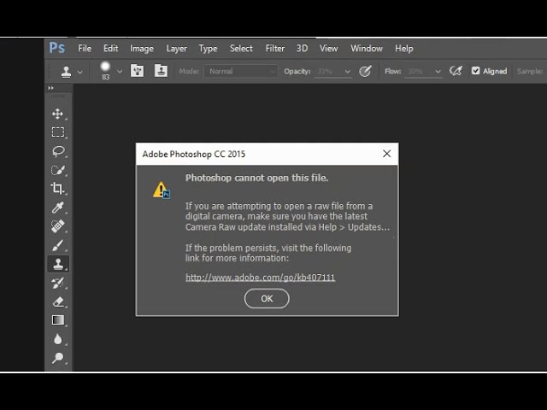Select the Crop tool
Viewport: 547px width, 410px height.
tap(57, 188)
